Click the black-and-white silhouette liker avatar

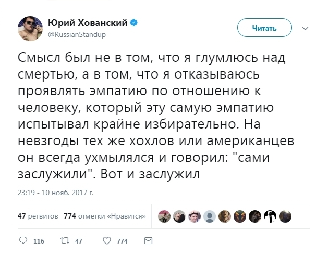(x=270, y=216)
